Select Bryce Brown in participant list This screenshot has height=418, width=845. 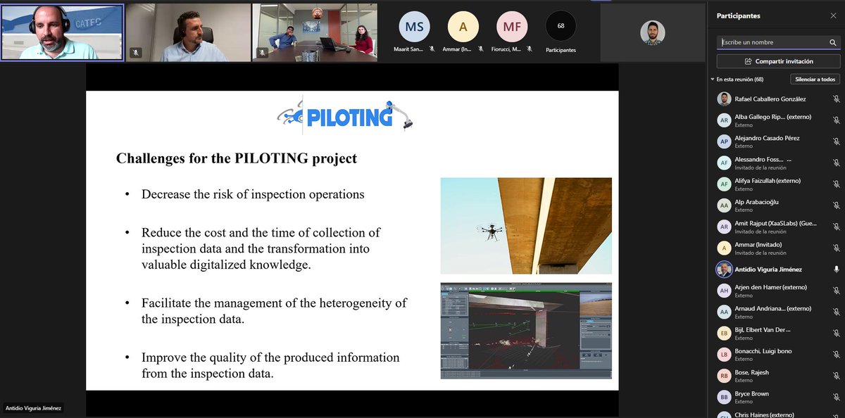pyautogui.click(x=777, y=397)
